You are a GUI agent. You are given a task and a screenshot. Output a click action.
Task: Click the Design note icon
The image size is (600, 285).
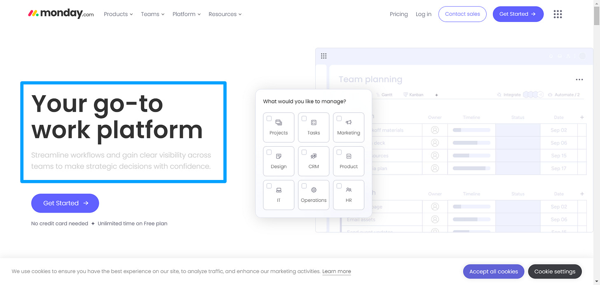pos(279,156)
